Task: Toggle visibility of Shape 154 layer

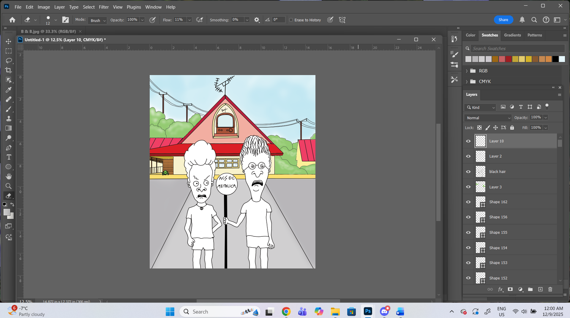Action: [x=468, y=248]
